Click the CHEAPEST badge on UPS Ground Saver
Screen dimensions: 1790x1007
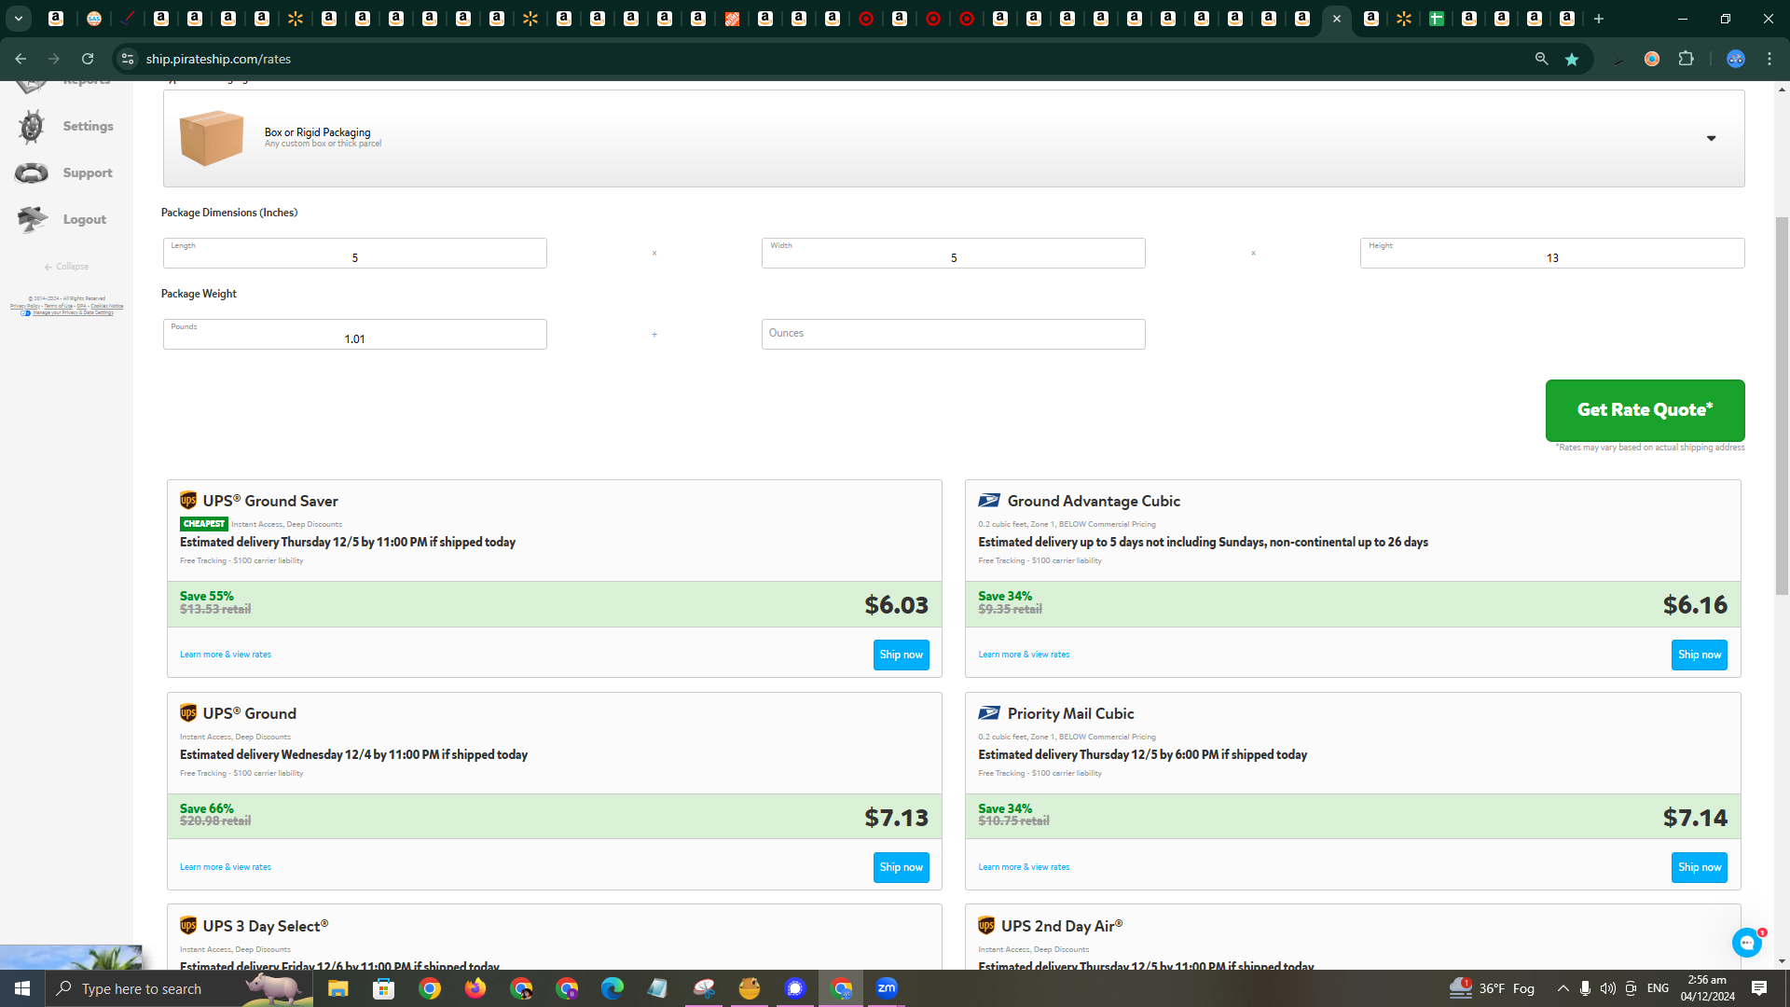click(x=204, y=524)
